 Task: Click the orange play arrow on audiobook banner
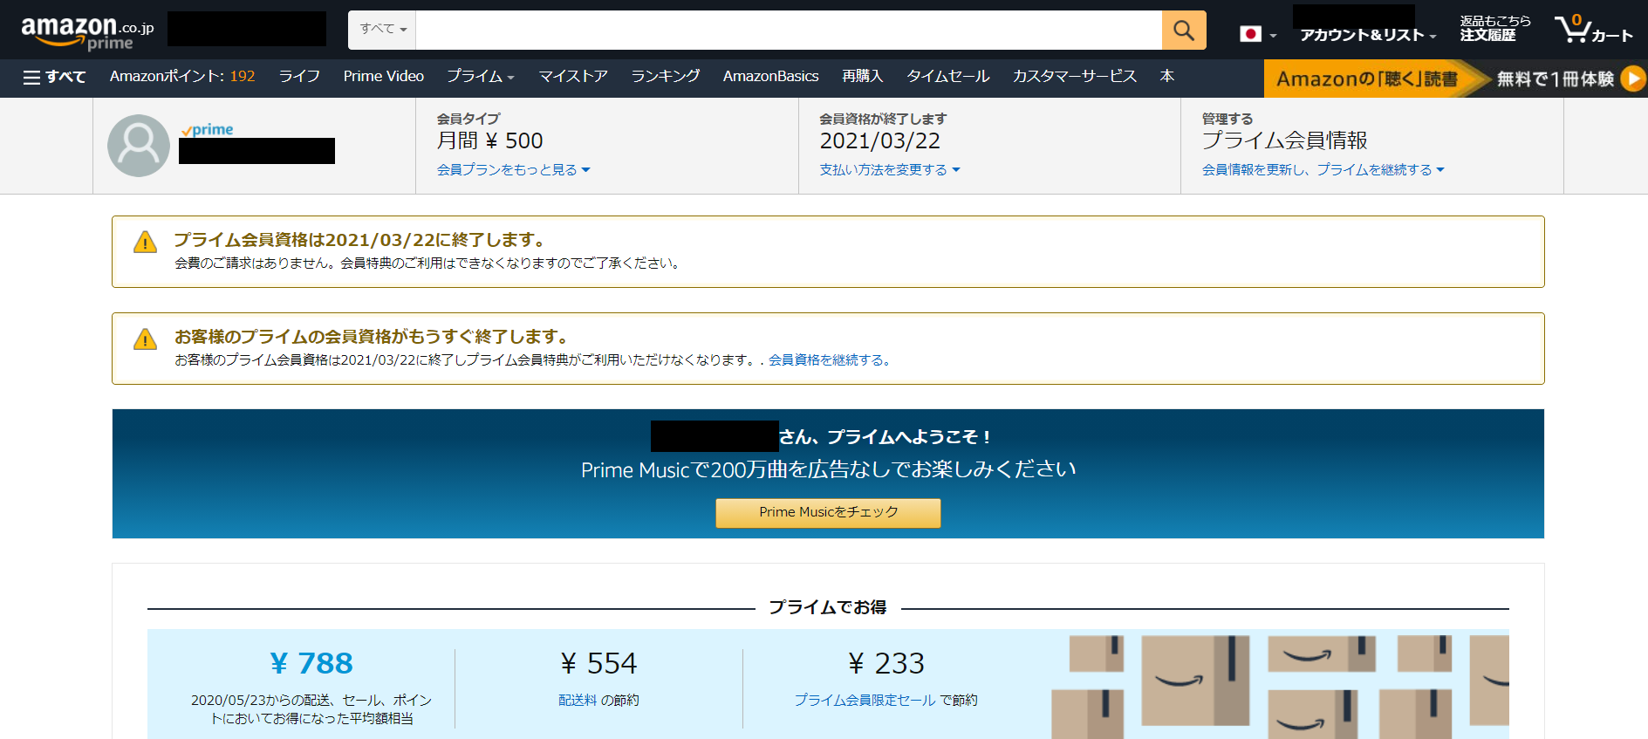tap(1632, 79)
